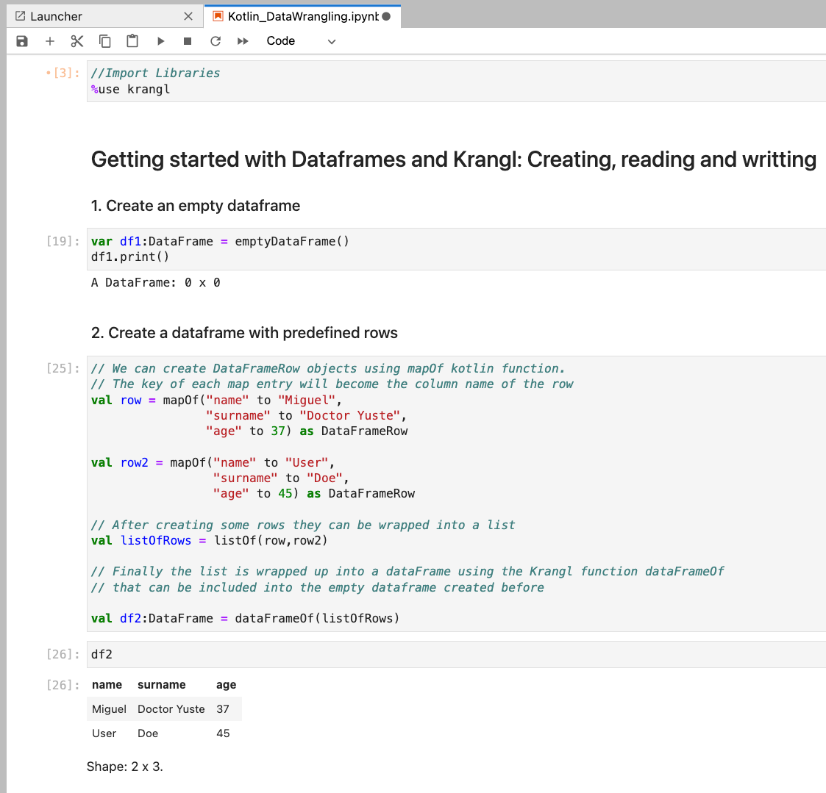826x793 pixels.
Task: Select the '%use krangl' import cell
Action: tap(456, 81)
